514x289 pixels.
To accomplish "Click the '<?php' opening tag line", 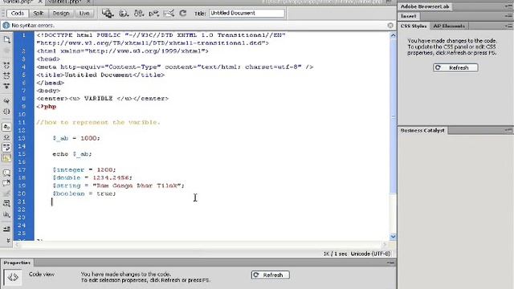I will tap(47, 107).
